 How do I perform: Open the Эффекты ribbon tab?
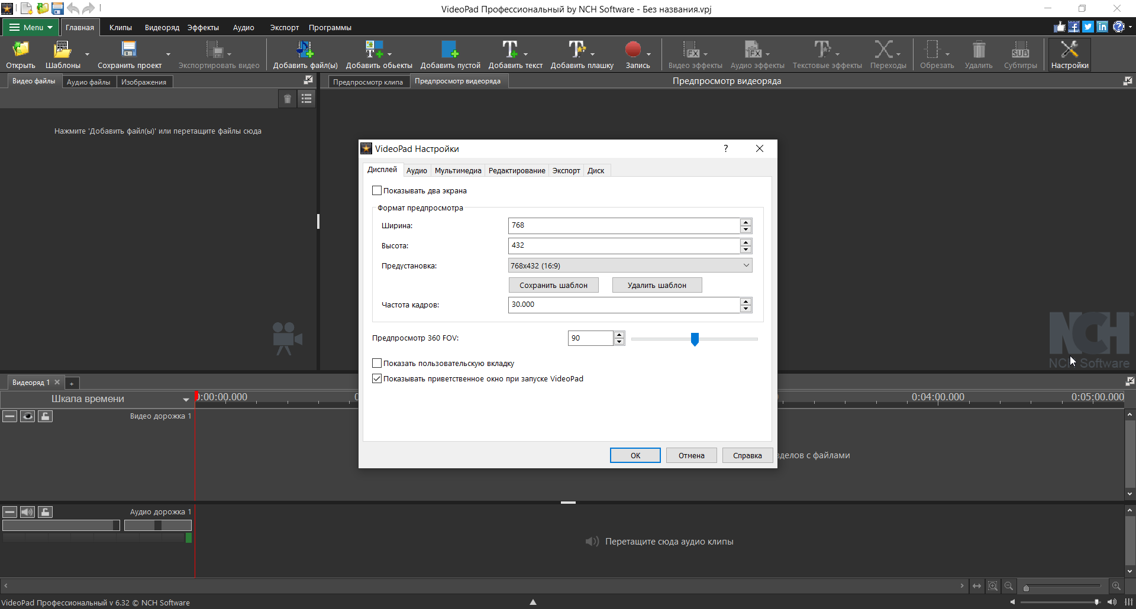(203, 27)
